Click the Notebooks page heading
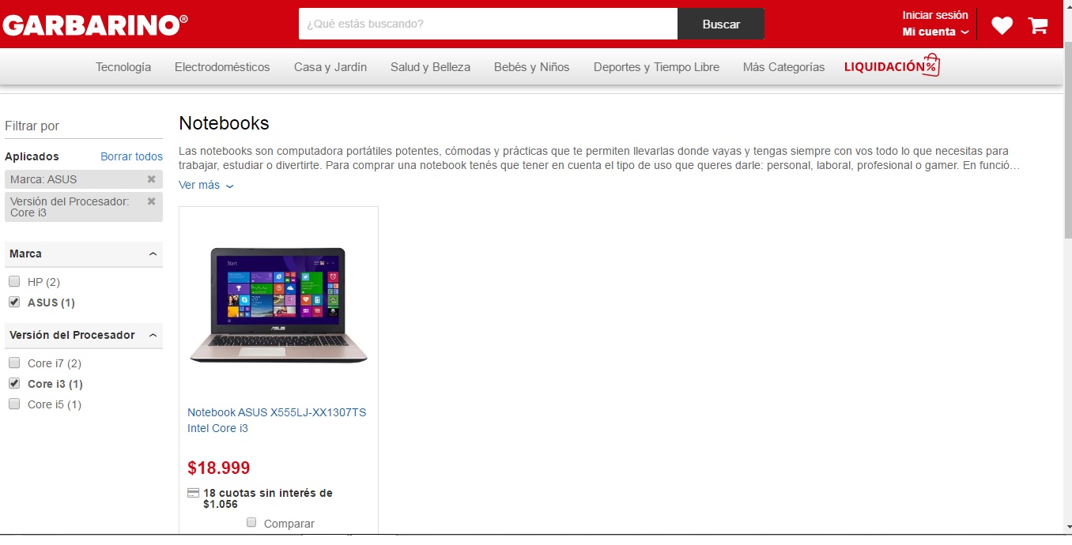 224,123
